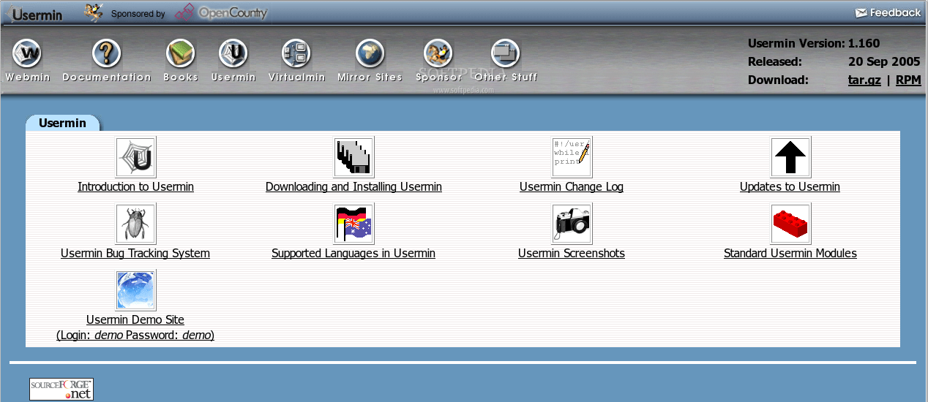
Task: Click the release date 20 Sep 2005
Action: pos(884,62)
